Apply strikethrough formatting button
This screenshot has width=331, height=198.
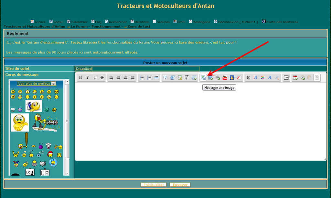[102, 77]
